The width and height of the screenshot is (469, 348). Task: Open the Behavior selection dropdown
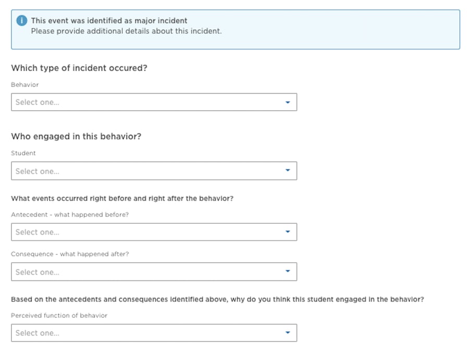point(154,102)
